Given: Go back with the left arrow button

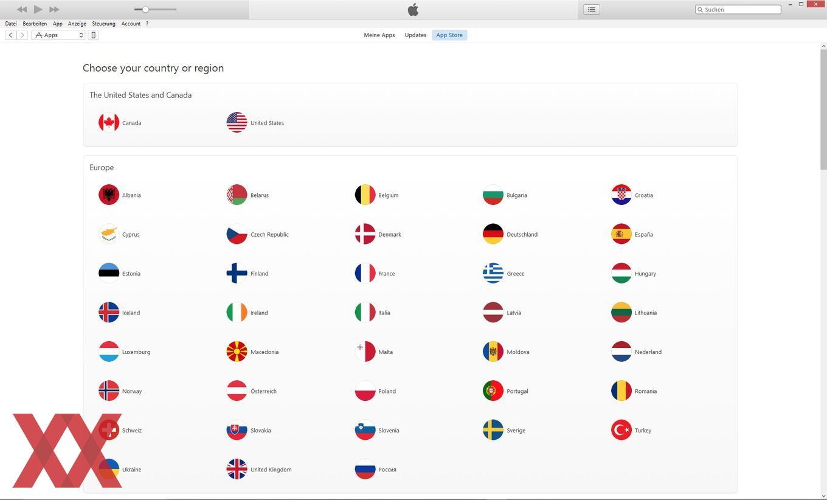Looking at the screenshot, I should click(10, 35).
